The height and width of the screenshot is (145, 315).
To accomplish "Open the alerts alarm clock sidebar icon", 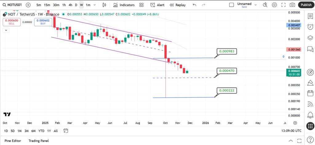I will (x=310, y=27).
